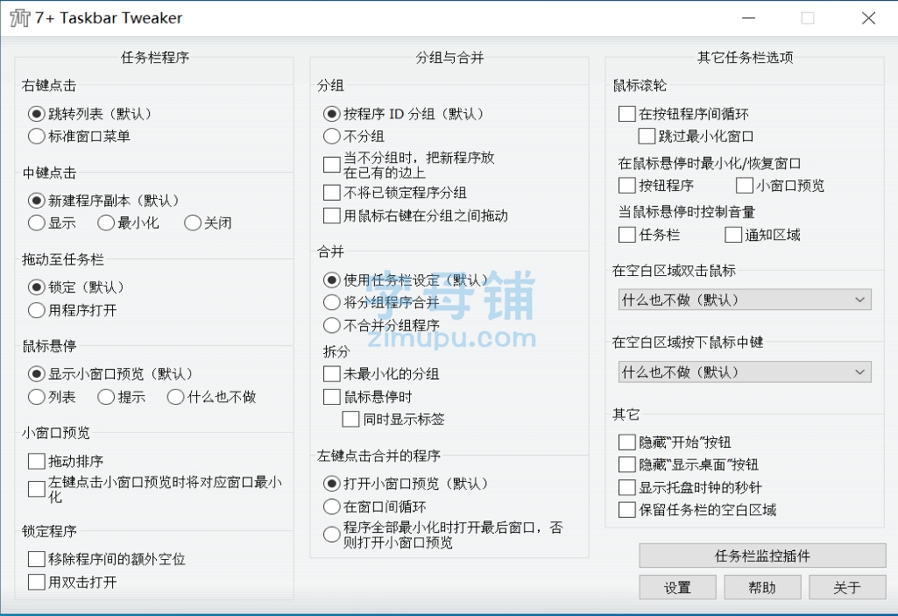Open 在空白区域双击鼠标 dropdown
This screenshot has height=616, width=898.
[745, 300]
